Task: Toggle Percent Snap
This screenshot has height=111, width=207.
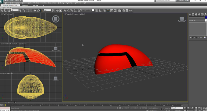Action: 72,11
